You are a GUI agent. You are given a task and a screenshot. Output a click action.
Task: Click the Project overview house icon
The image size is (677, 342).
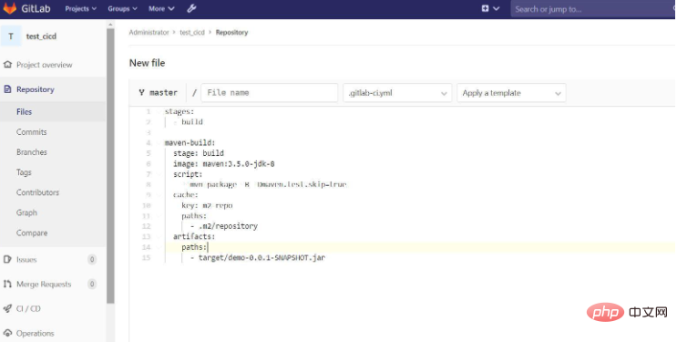[7, 65]
